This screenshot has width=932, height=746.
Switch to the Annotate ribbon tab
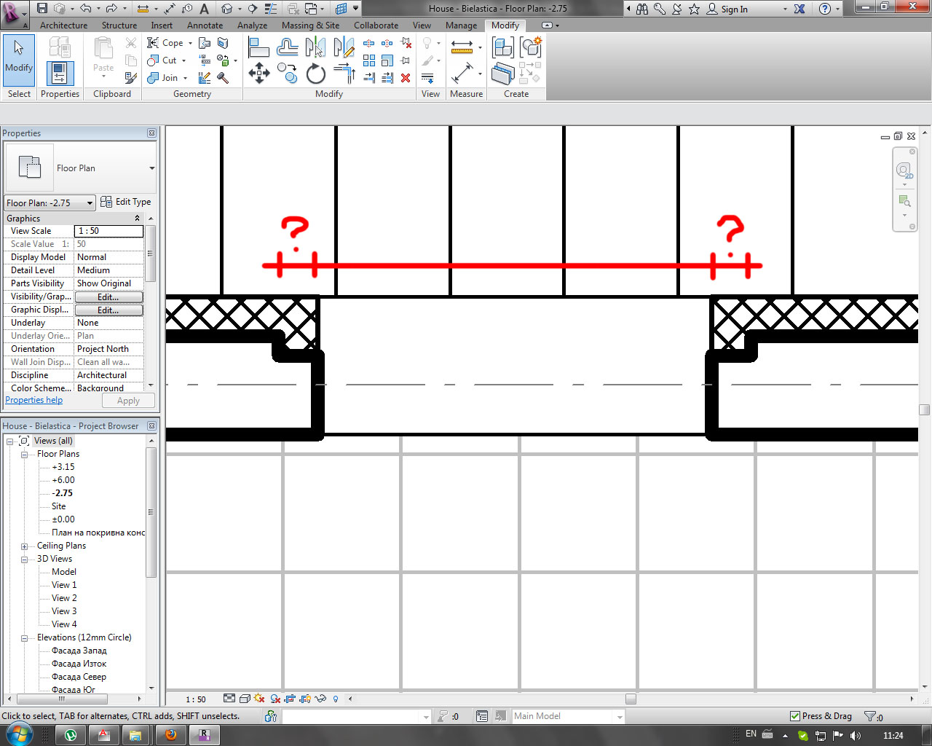point(205,25)
